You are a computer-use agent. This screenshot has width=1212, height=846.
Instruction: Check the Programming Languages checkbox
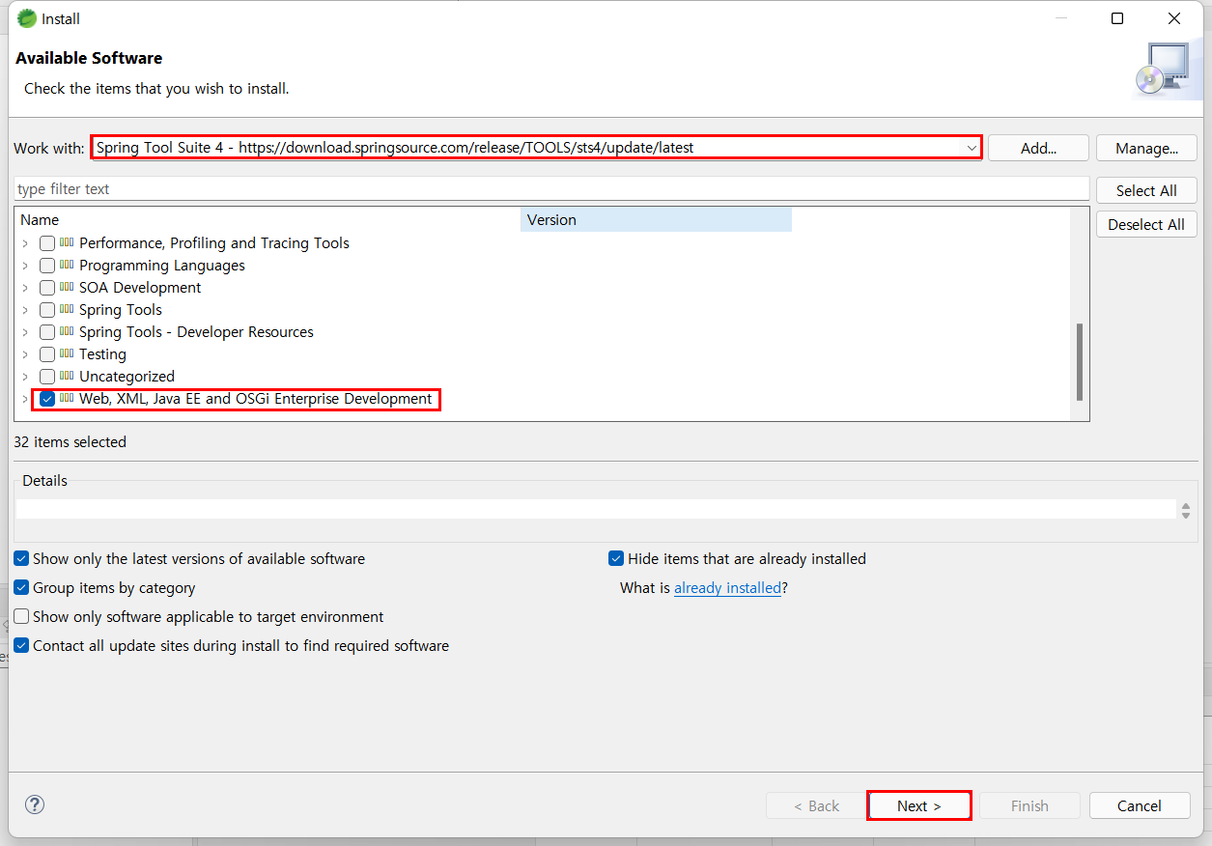click(47, 266)
